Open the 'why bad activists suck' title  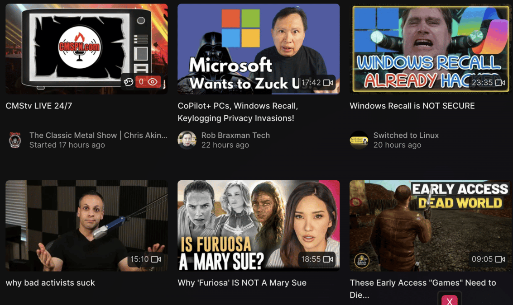point(49,283)
